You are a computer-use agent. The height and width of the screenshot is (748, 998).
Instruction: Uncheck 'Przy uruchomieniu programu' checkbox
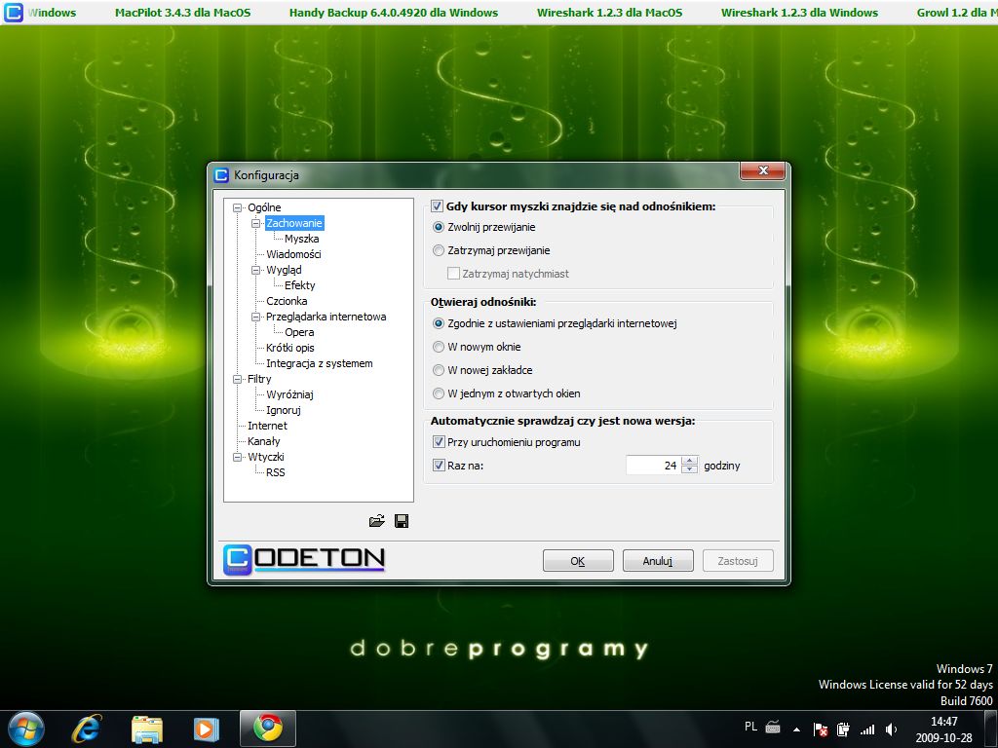439,442
